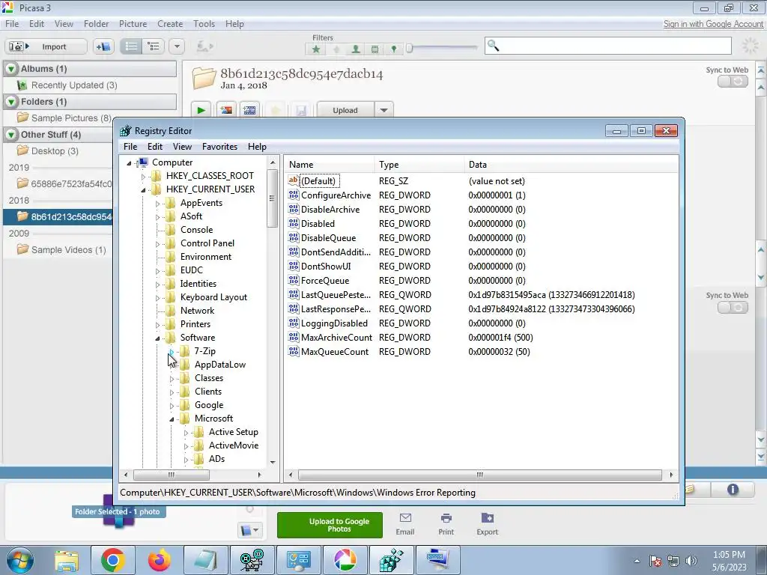The image size is (767, 575).
Task: Click create movie presentation icon
Action: tap(249, 110)
